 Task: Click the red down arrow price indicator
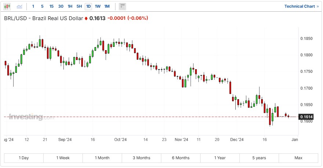point(86,18)
